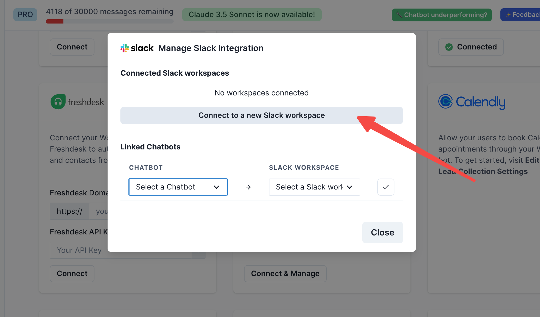The width and height of the screenshot is (540, 317).
Task: Click the wrench icon on Chatbot underperforming
Action: click(x=399, y=15)
